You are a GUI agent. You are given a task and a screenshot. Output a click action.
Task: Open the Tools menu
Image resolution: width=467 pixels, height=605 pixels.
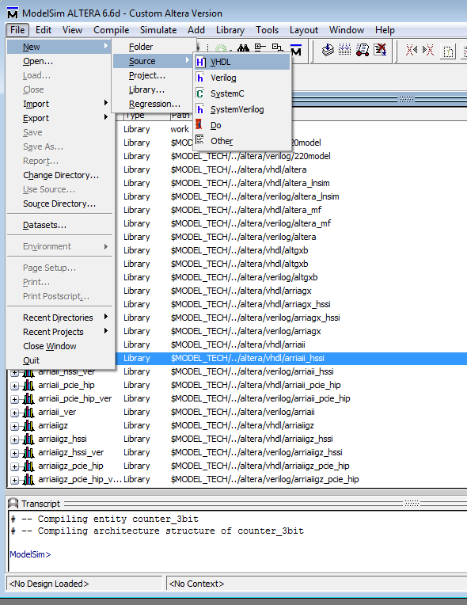[267, 30]
